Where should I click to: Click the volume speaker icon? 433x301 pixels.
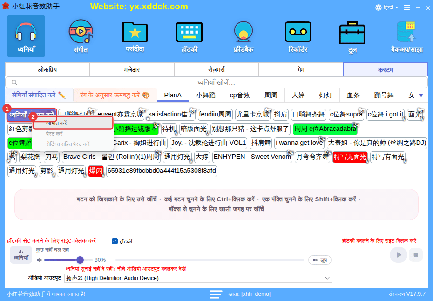click(x=39, y=260)
